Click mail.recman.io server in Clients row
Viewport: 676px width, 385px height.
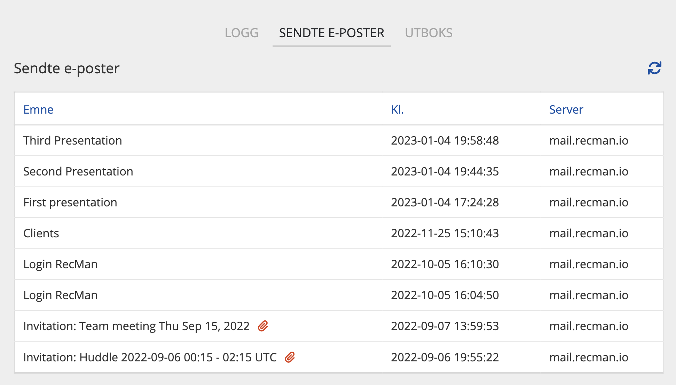pyautogui.click(x=589, y=233)
